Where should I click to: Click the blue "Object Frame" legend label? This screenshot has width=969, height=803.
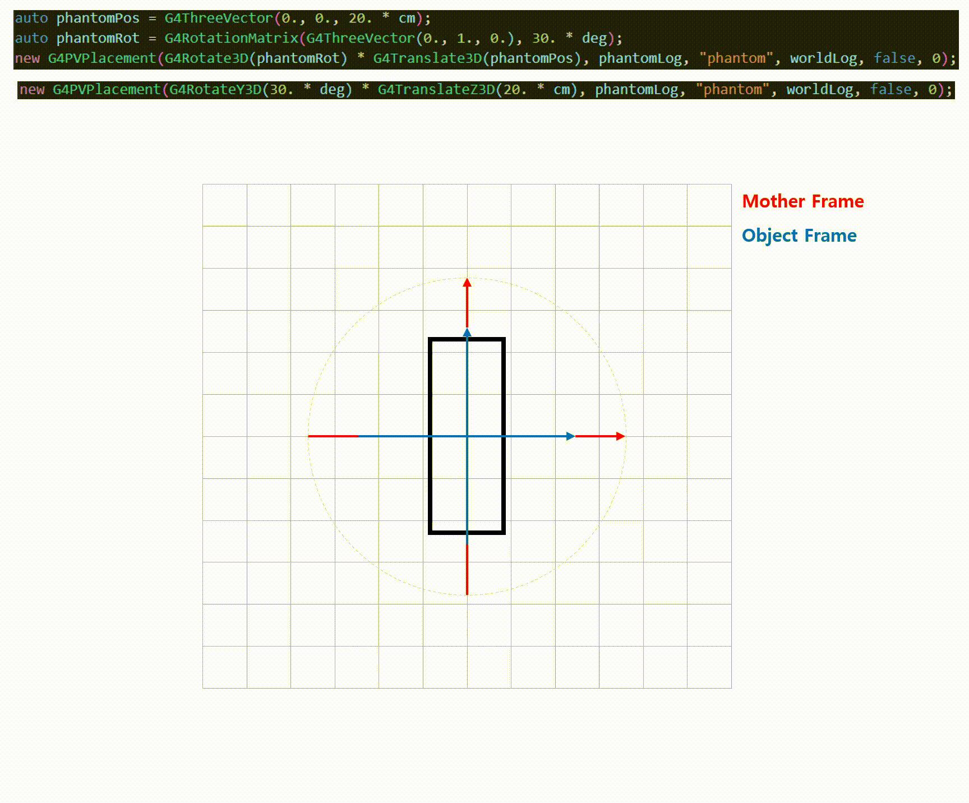pyautogui.click(x=799, y=236)
